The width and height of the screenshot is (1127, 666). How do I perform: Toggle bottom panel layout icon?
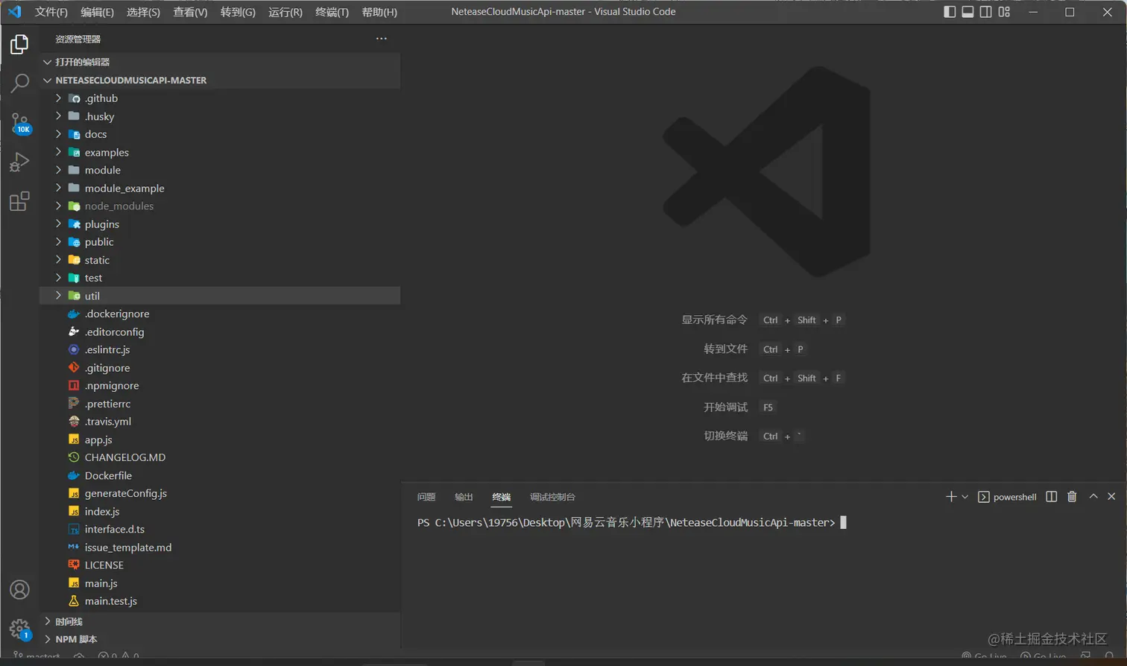[x=967, y=12]
